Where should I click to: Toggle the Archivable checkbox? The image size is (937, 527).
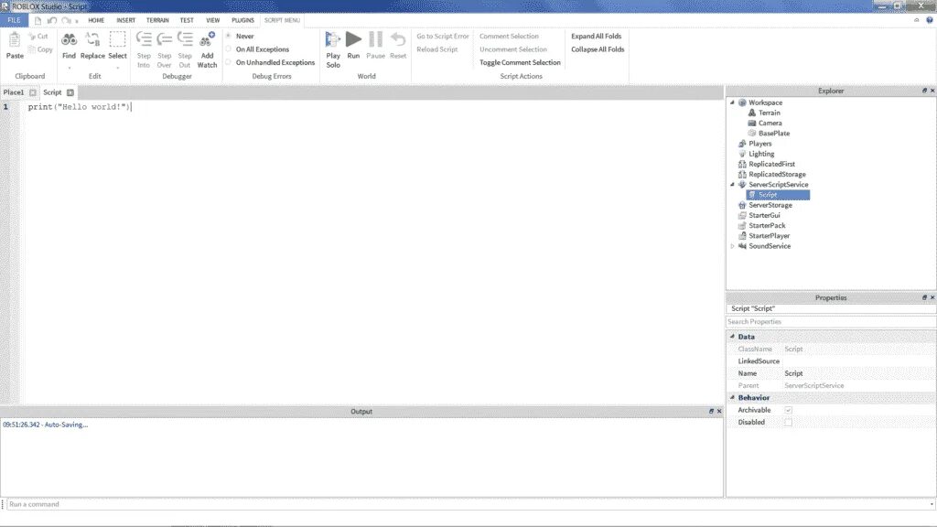788,410
